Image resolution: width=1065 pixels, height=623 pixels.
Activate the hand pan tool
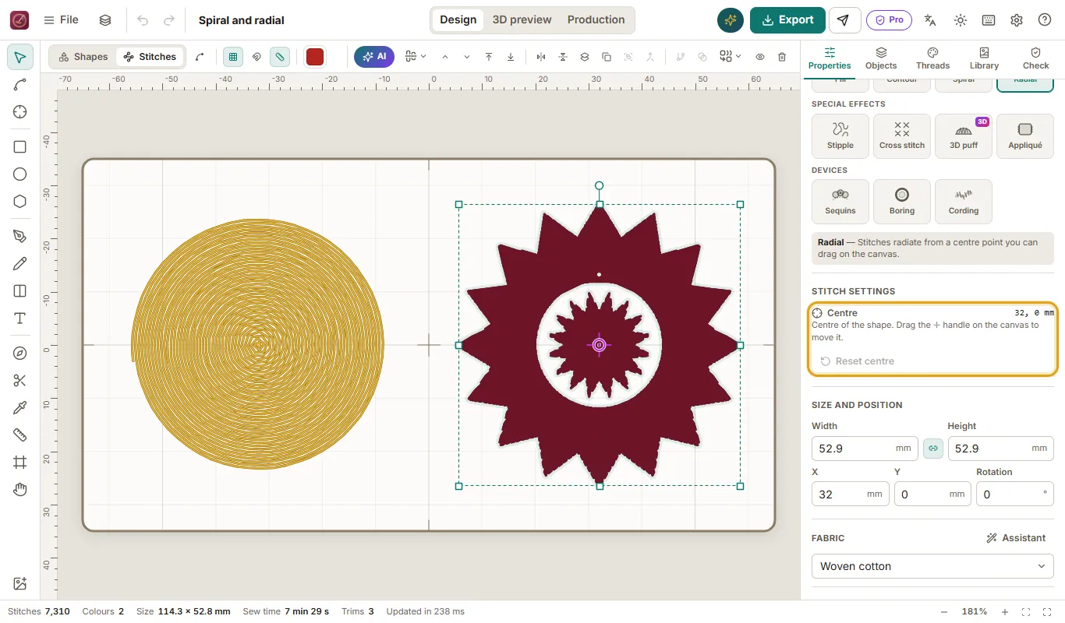pyautogui.click(x=20, y=490)
